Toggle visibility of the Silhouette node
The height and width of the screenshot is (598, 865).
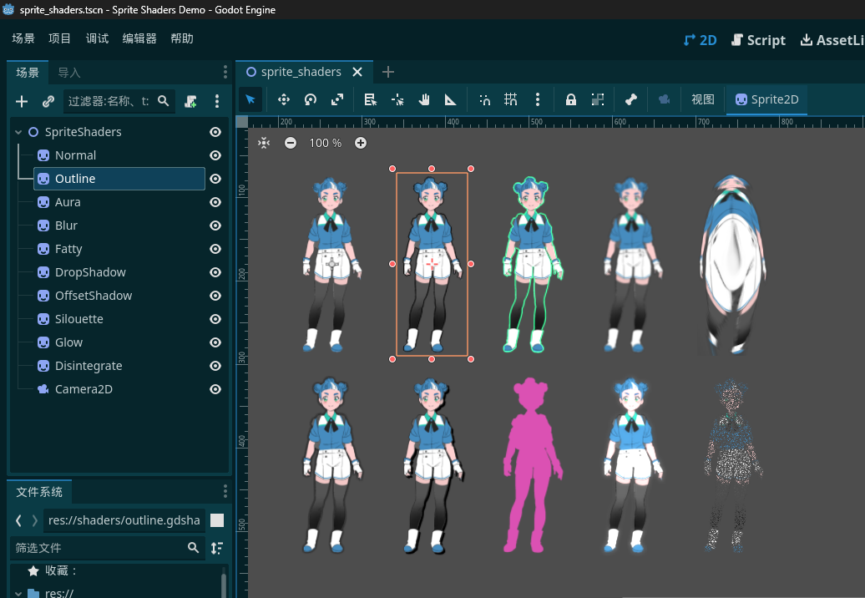(215, 319)
